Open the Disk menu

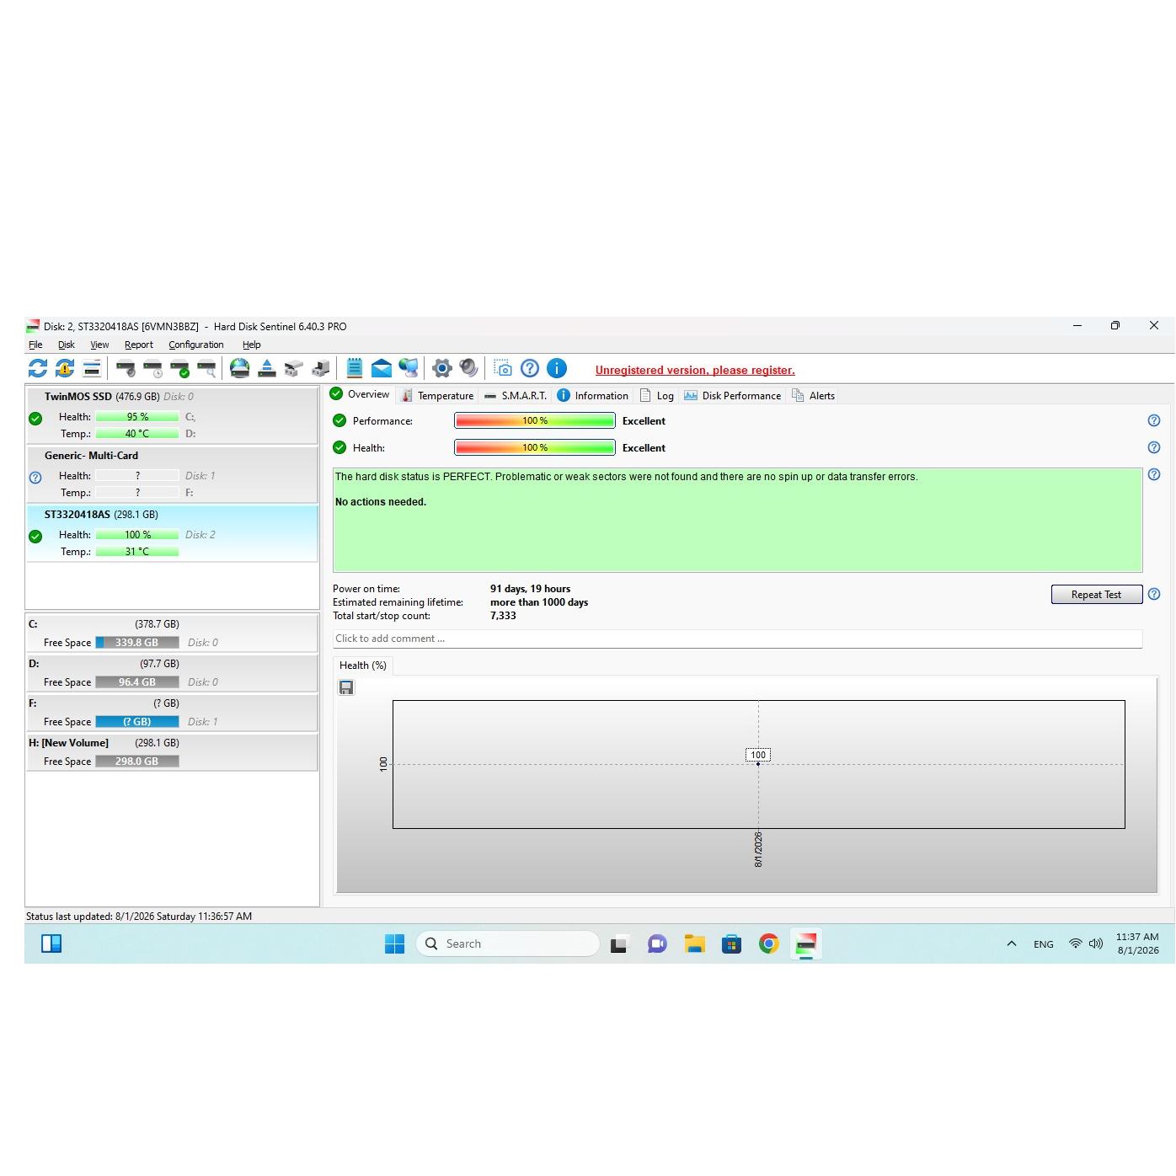(x=67, y=345)
